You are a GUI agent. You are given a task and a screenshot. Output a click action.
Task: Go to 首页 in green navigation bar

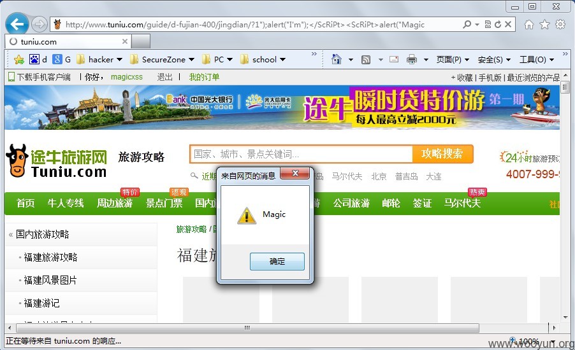[x=25, y=203]
